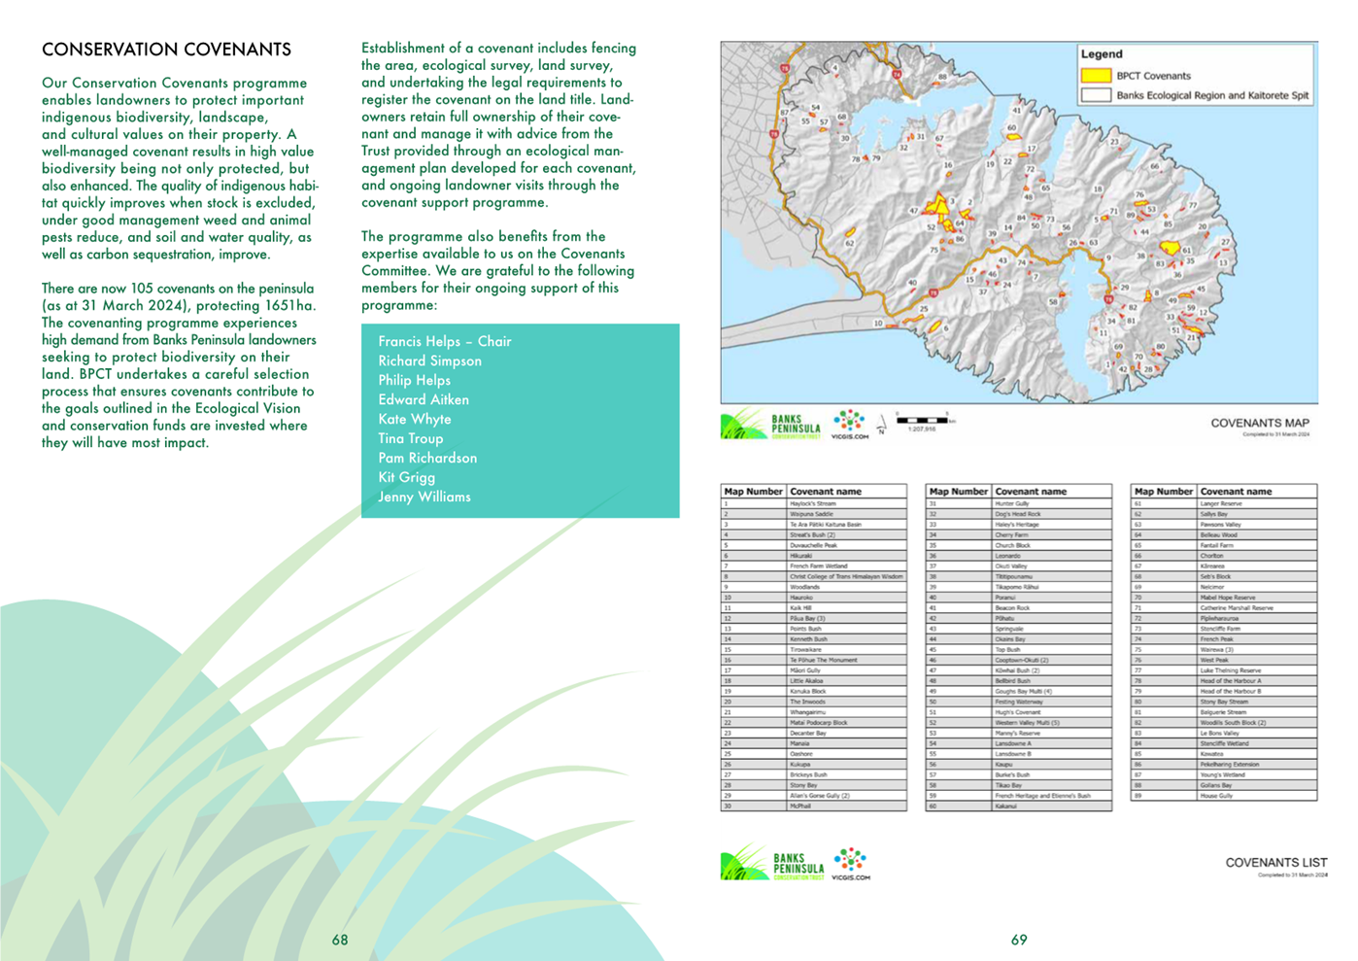
Task: Click the "The Inwoods" table row
Action: point(814,702)
